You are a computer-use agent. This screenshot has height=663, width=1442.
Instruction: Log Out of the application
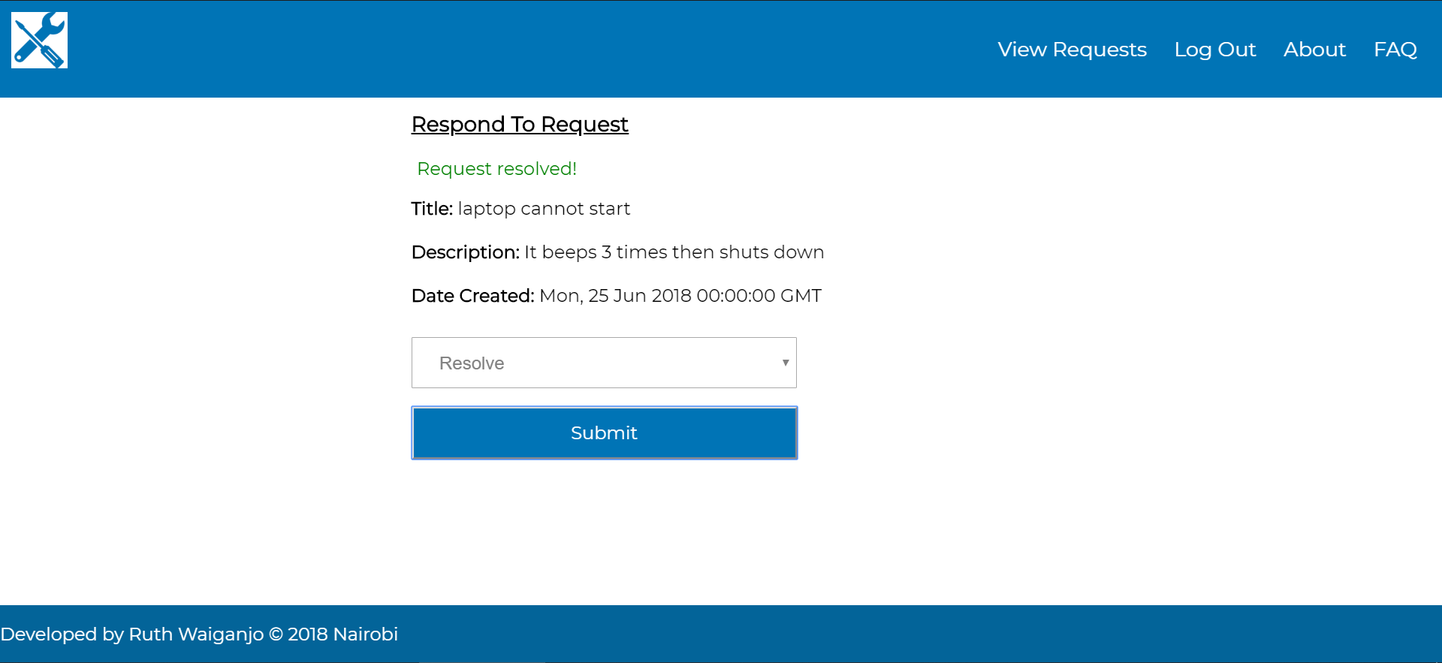[x=1215, y=50]
